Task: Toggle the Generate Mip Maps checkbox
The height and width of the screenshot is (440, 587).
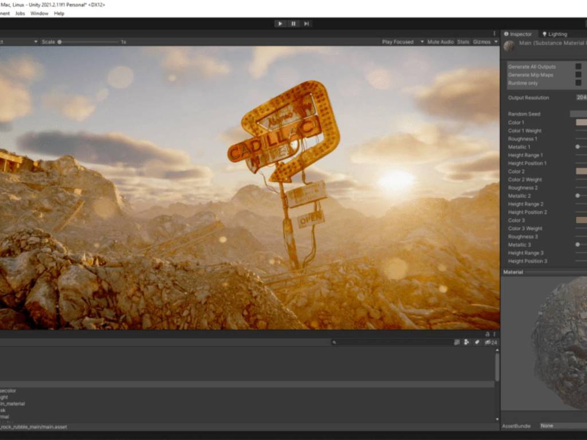Action: pos(578,75)
